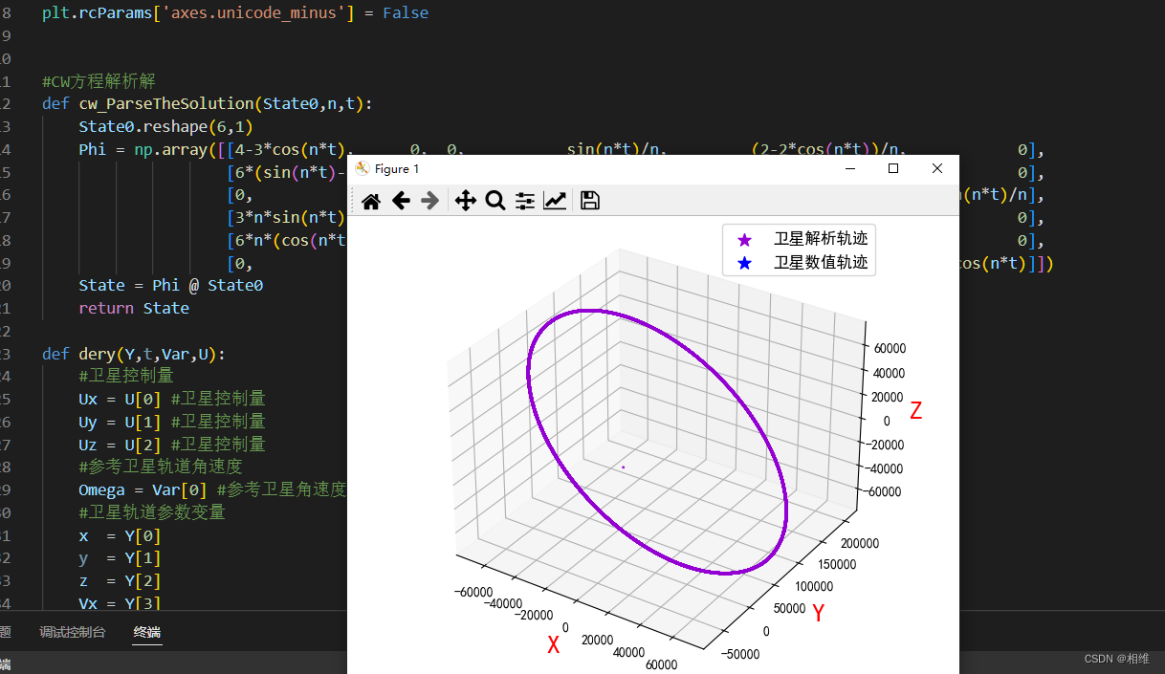
Task: Go back to previous plot view
Action: (x=401, y=200)
